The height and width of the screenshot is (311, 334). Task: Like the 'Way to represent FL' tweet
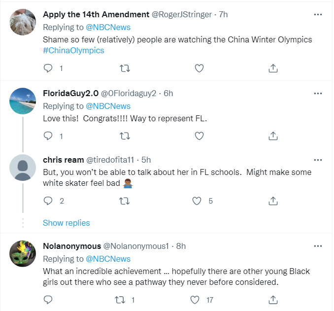pos(199,136)
